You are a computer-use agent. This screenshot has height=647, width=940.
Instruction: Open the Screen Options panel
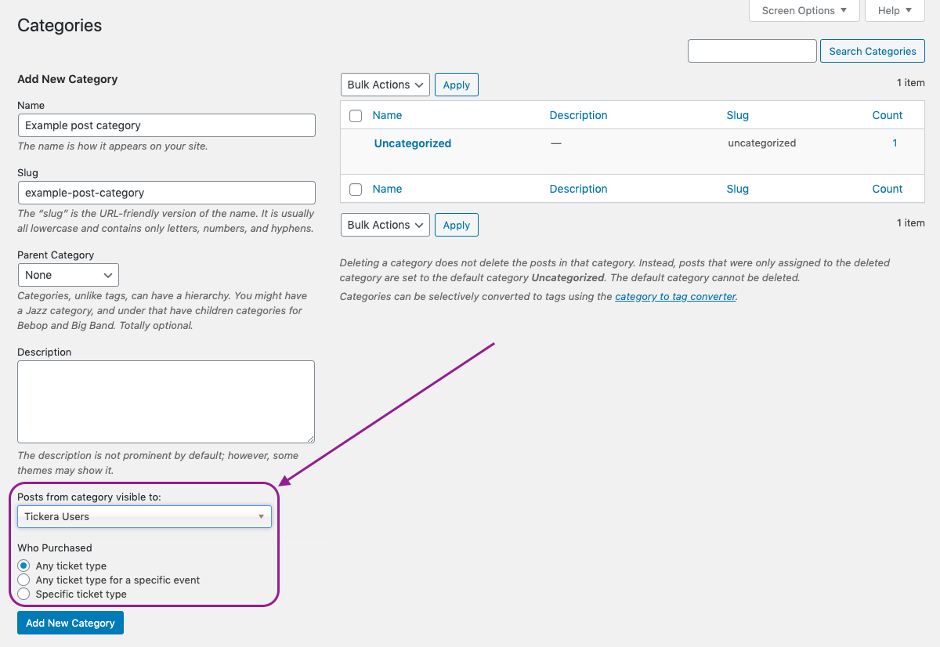tap(804, 10)
